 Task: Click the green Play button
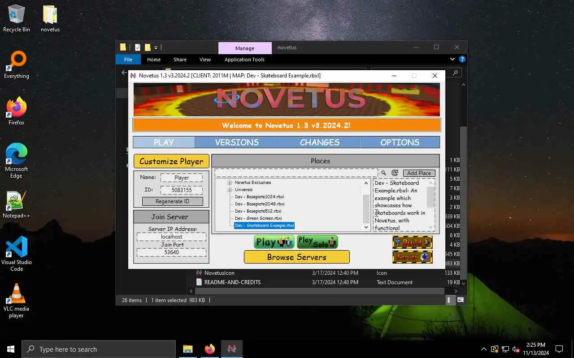274,242
